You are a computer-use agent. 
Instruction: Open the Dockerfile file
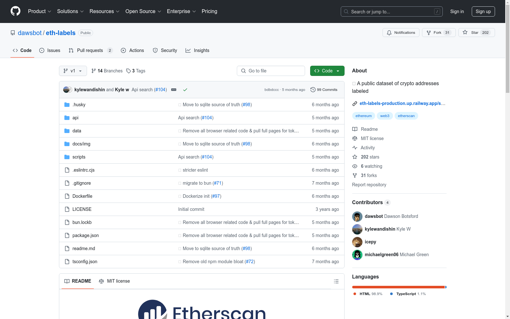point(82,196)
